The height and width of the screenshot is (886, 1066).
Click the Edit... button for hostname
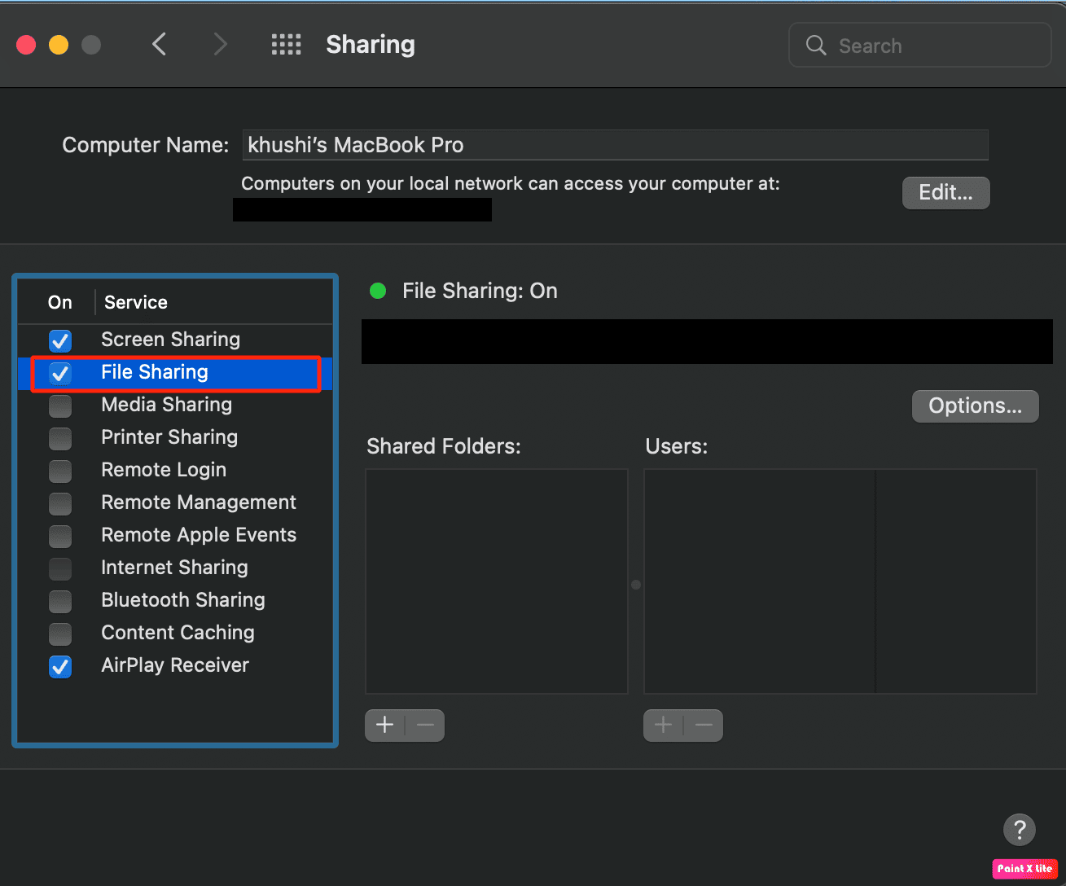click(x=945, y=192)
